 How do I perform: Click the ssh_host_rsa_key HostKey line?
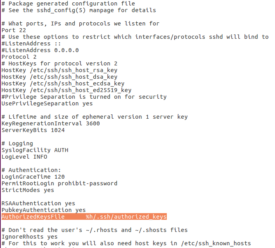[59, 70]
